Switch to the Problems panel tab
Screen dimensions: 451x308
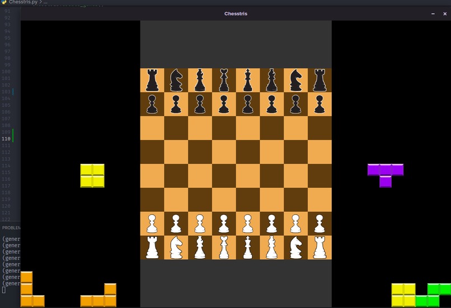11,228
